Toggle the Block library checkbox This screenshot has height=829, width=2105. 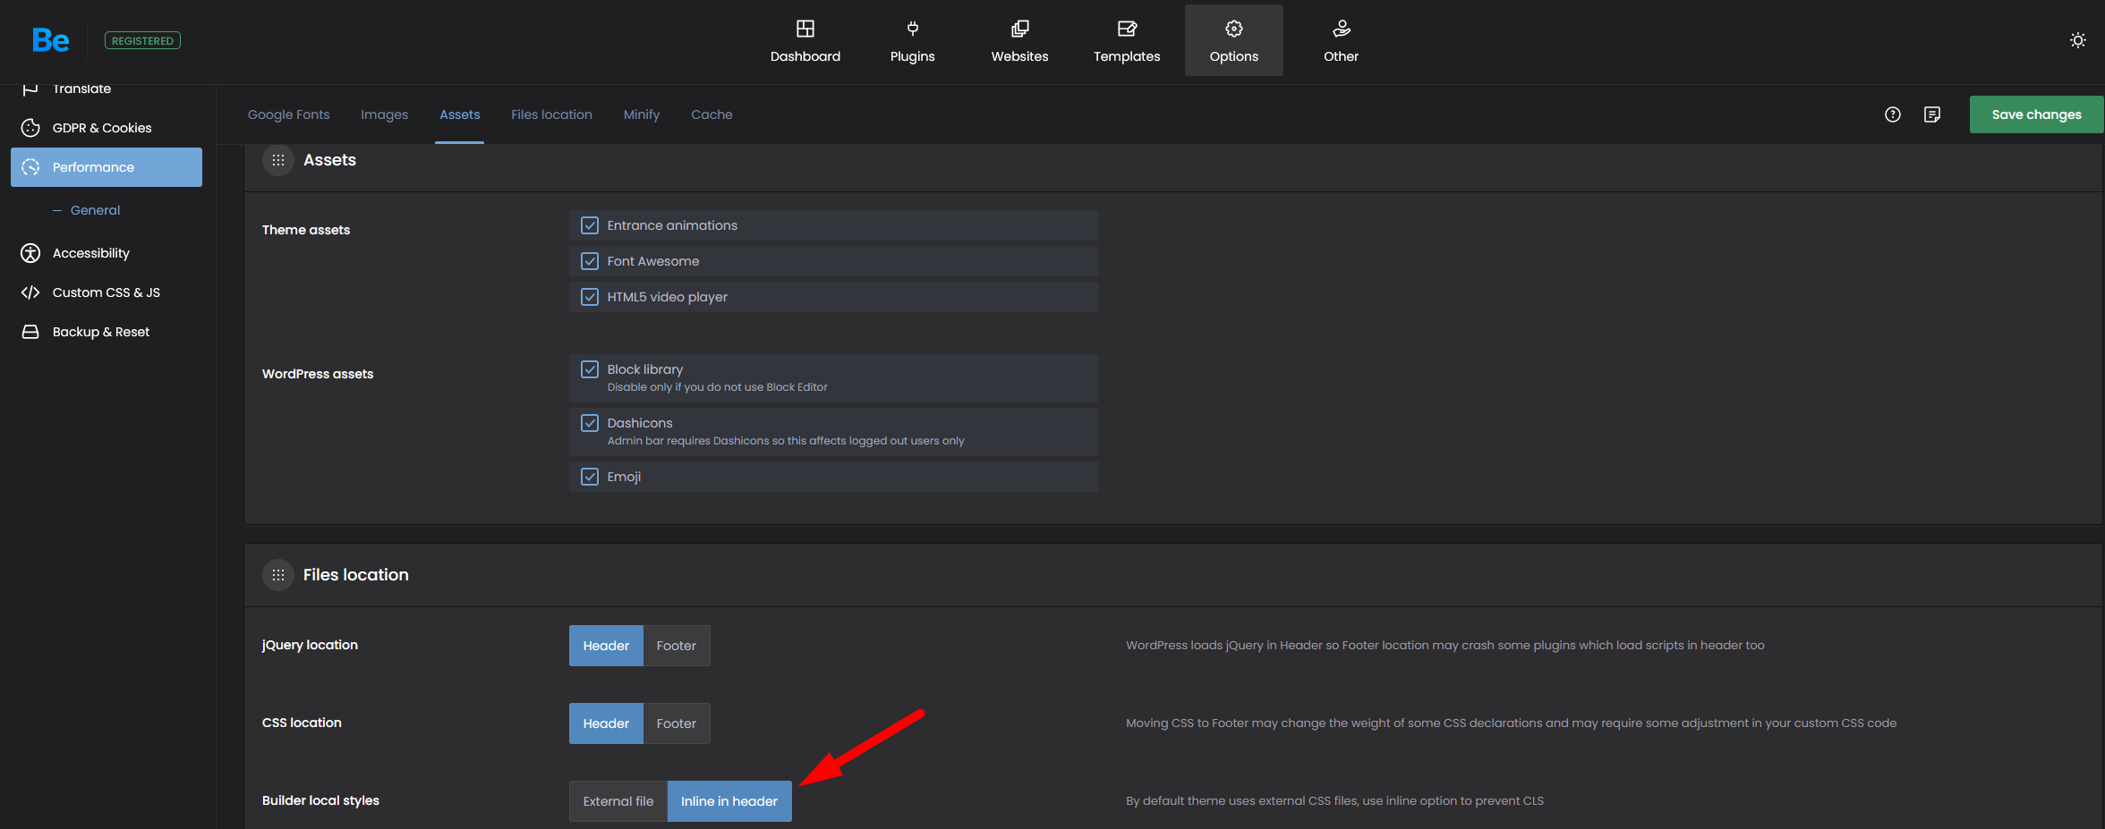coord(590,369)
